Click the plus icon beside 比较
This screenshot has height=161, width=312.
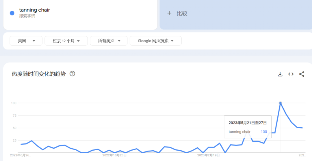(169, 13)
